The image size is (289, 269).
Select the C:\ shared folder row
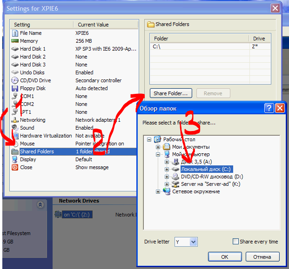[210, 46]
